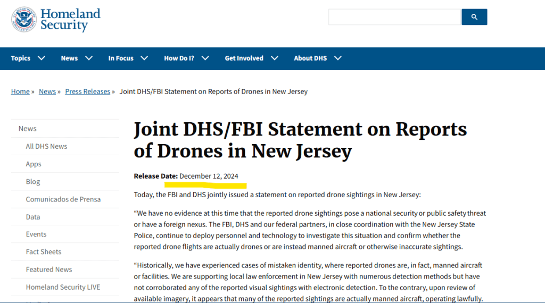Image resolution: width=545 pixels, height=303 pixels.
Task: Expand the News navigation chevron
Action: [89, 58]
